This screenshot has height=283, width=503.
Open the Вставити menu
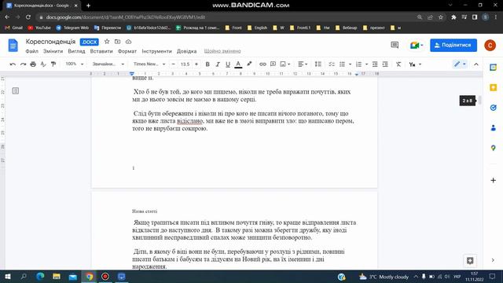point(101,51)
